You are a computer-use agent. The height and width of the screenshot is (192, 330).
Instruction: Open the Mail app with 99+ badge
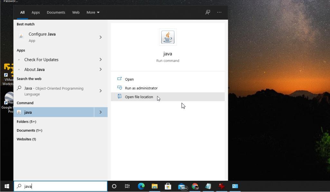[182, 187]
